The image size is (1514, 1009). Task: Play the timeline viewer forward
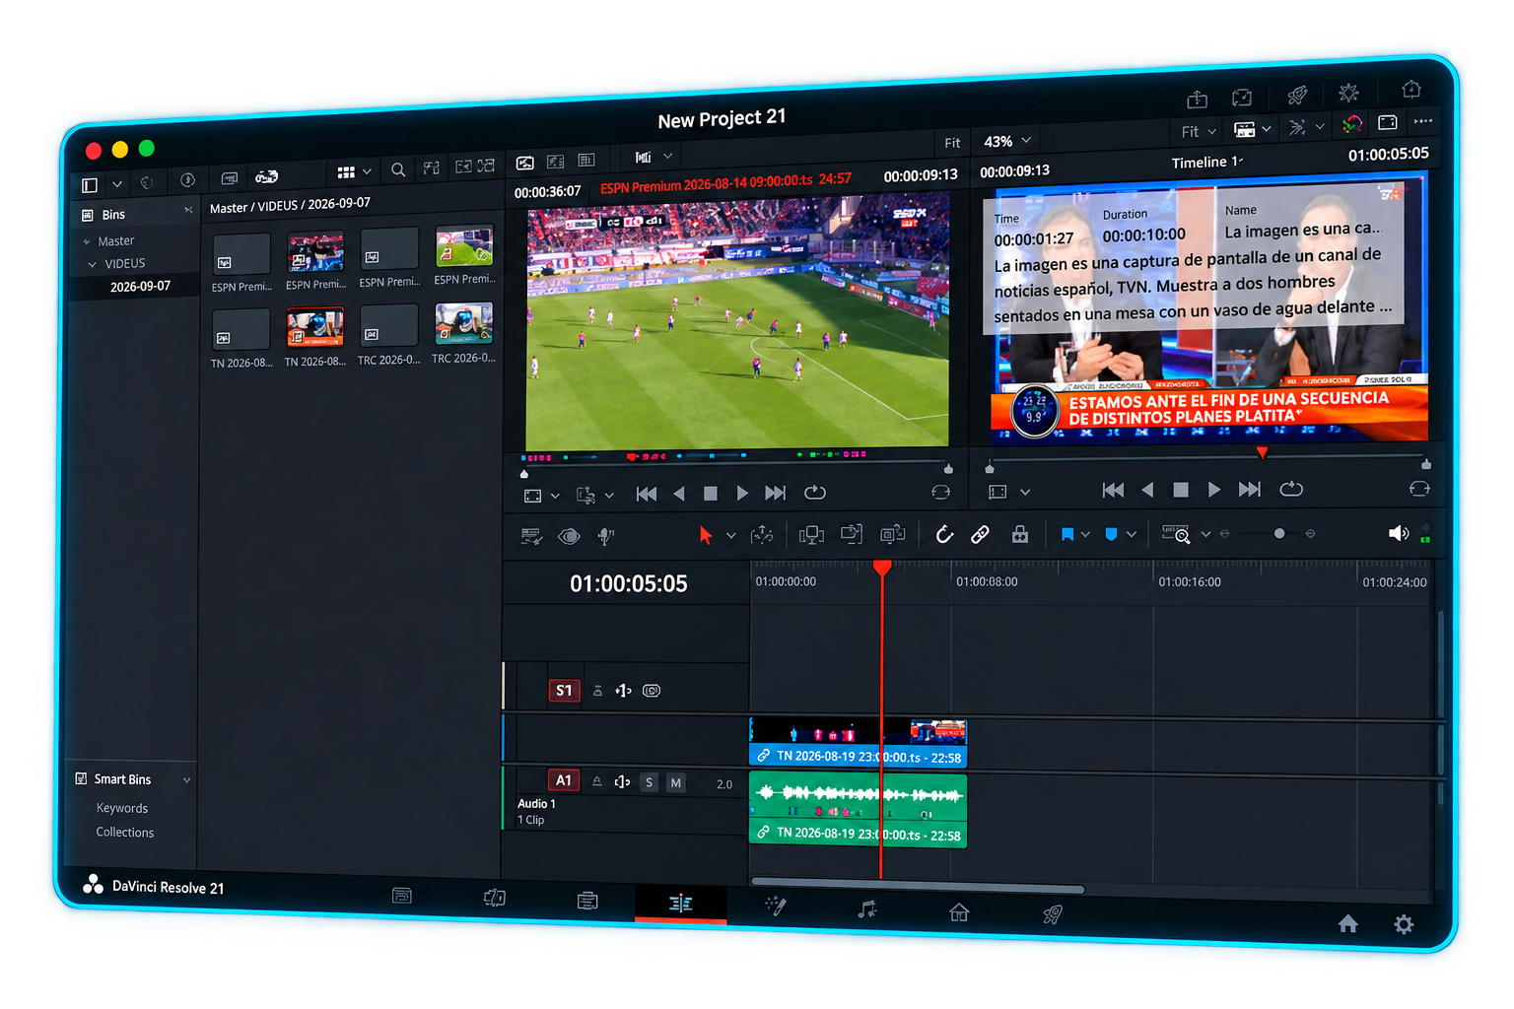[1214, 490]
